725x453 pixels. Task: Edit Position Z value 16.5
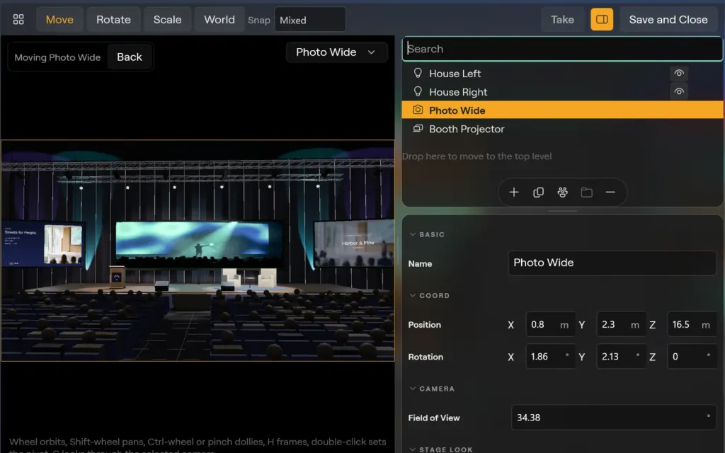[x=692, y=324]
